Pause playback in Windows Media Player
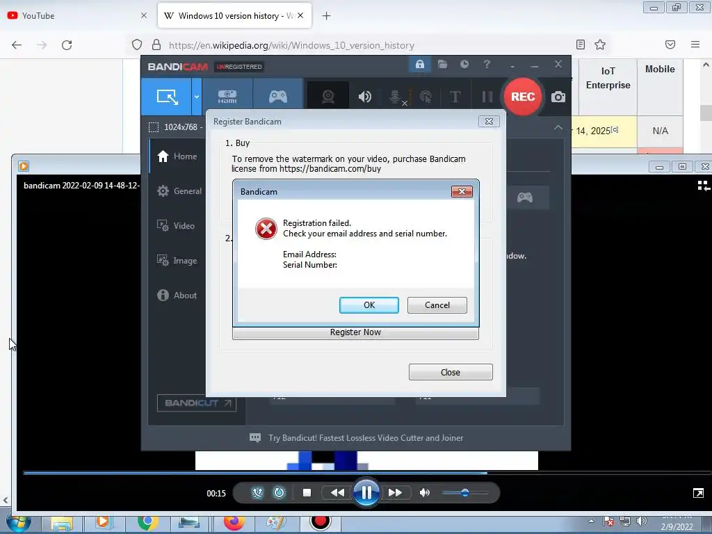 366,493
